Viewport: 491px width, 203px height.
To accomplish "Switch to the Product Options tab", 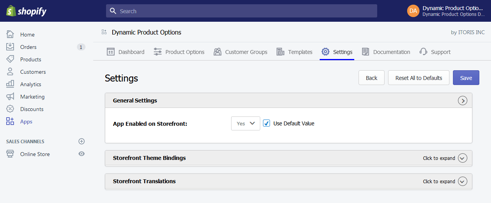I will [x=179, y=52].
